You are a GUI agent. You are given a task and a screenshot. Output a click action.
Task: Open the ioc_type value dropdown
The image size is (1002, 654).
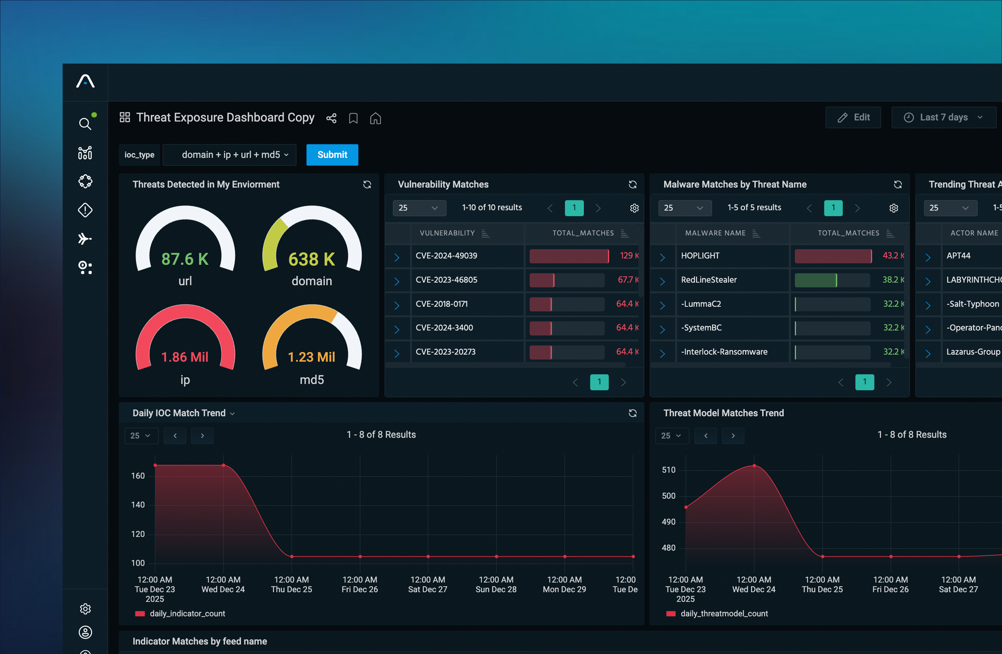230,155
